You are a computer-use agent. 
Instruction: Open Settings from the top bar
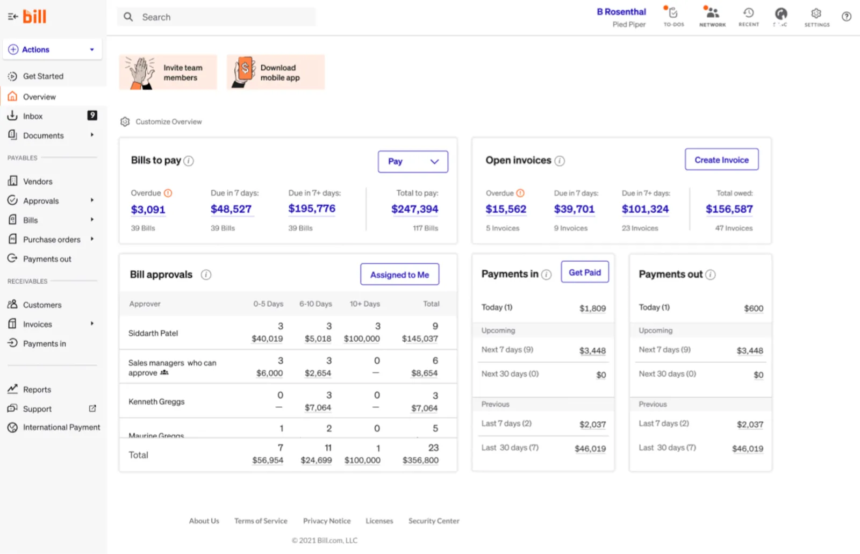tap(816, 13)
